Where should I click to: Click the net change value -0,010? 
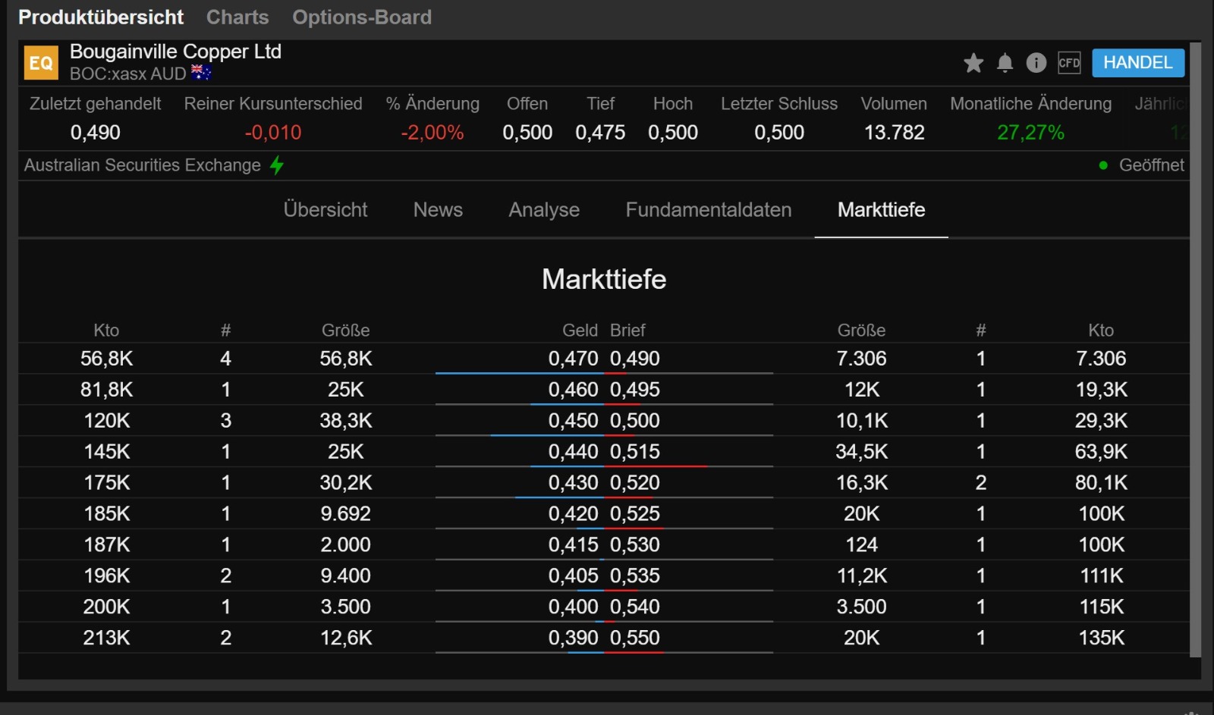(x=273, y=133)
